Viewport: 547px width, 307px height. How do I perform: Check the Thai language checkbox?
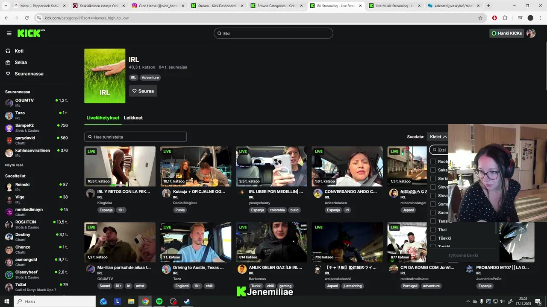point(433,230)
